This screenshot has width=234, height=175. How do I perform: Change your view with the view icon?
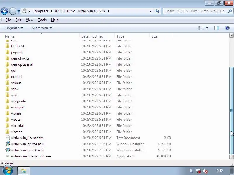(200, 28)
